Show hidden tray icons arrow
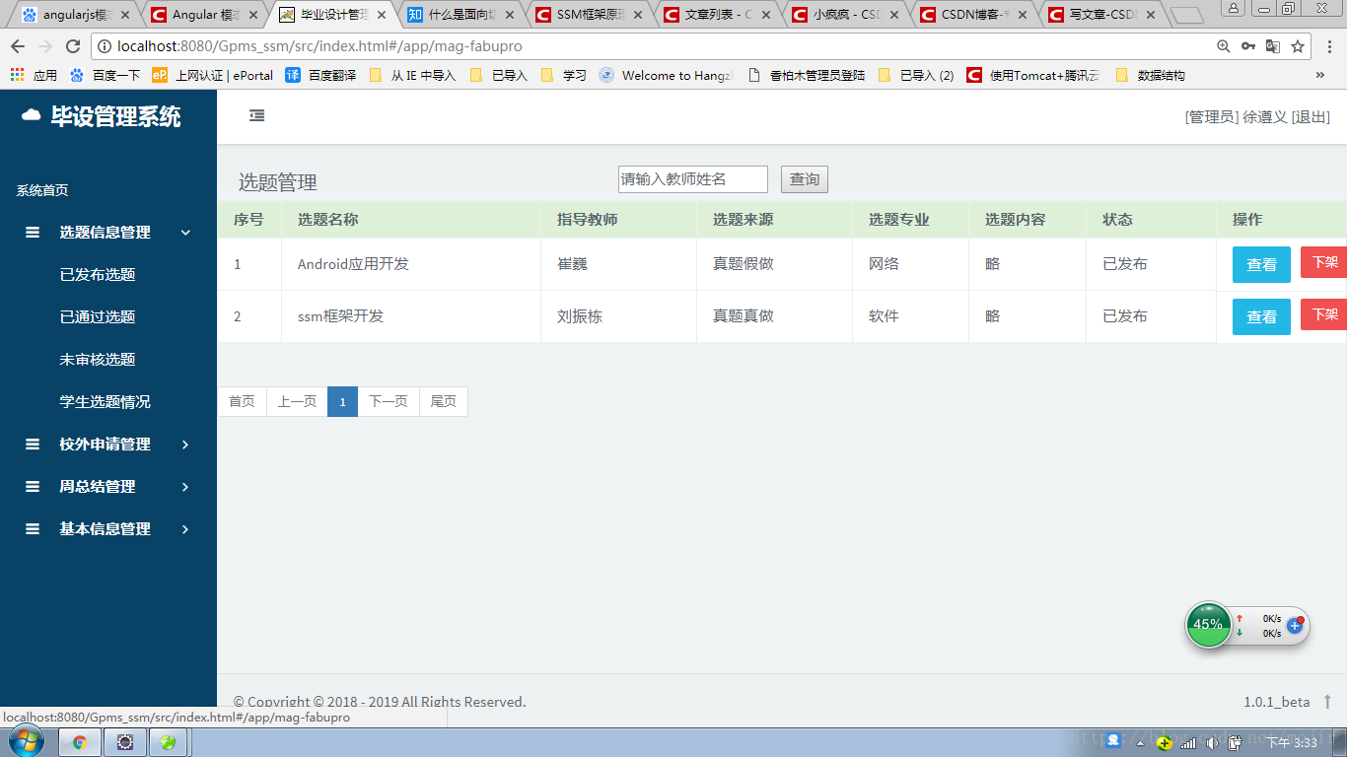The height and width of the screenshot is (757, 1347). (x=1140, y=742)
